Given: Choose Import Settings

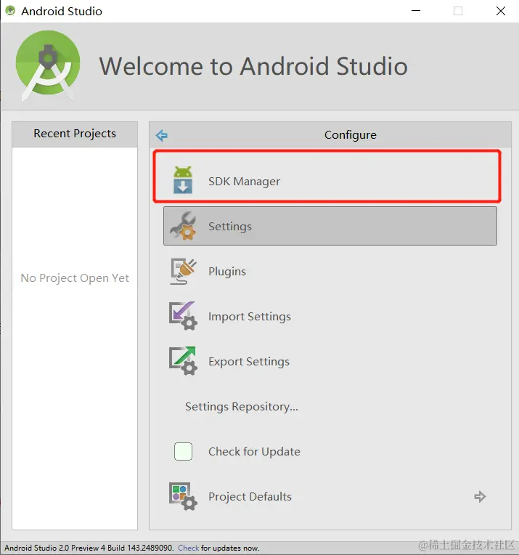Looking at the screenshot, I should point(330,317).
